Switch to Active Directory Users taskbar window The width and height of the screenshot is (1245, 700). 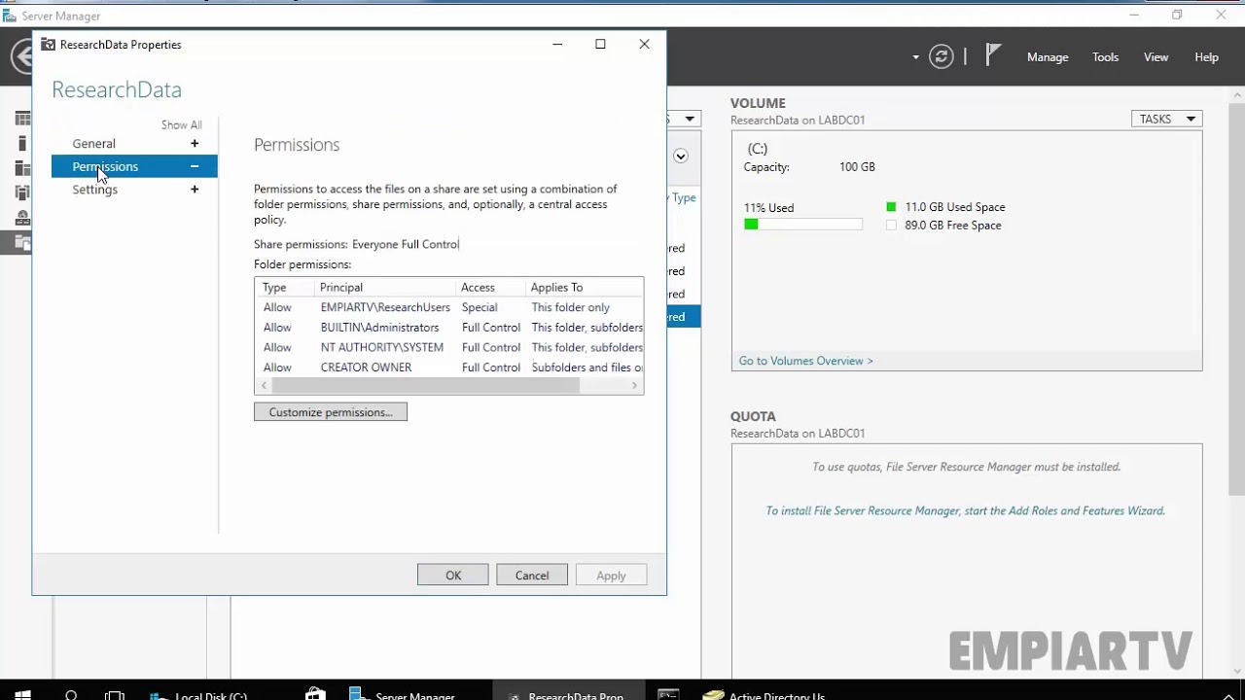pos(765,696)
